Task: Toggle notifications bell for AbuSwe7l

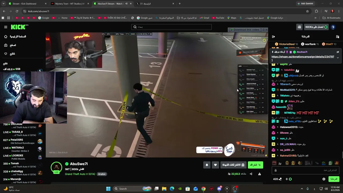Action: pos(207,165)
